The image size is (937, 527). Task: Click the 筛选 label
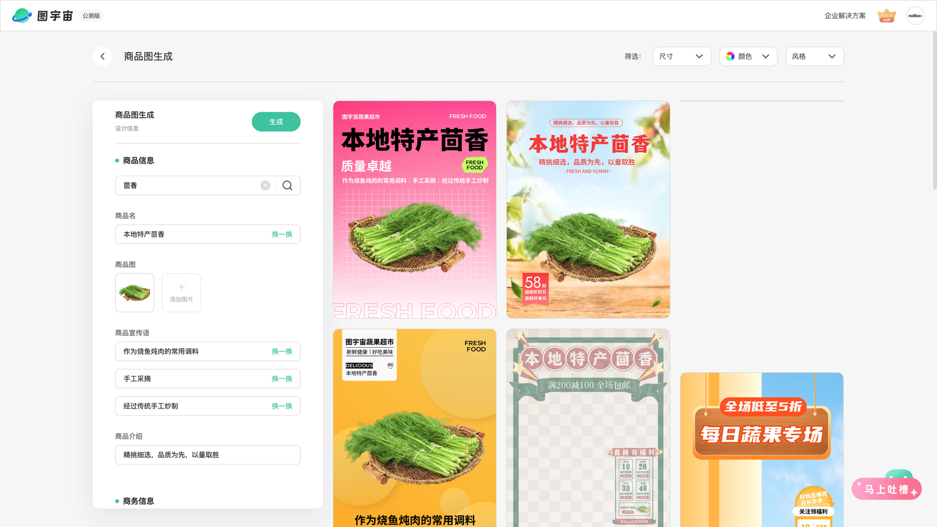[x=633, y=56]
